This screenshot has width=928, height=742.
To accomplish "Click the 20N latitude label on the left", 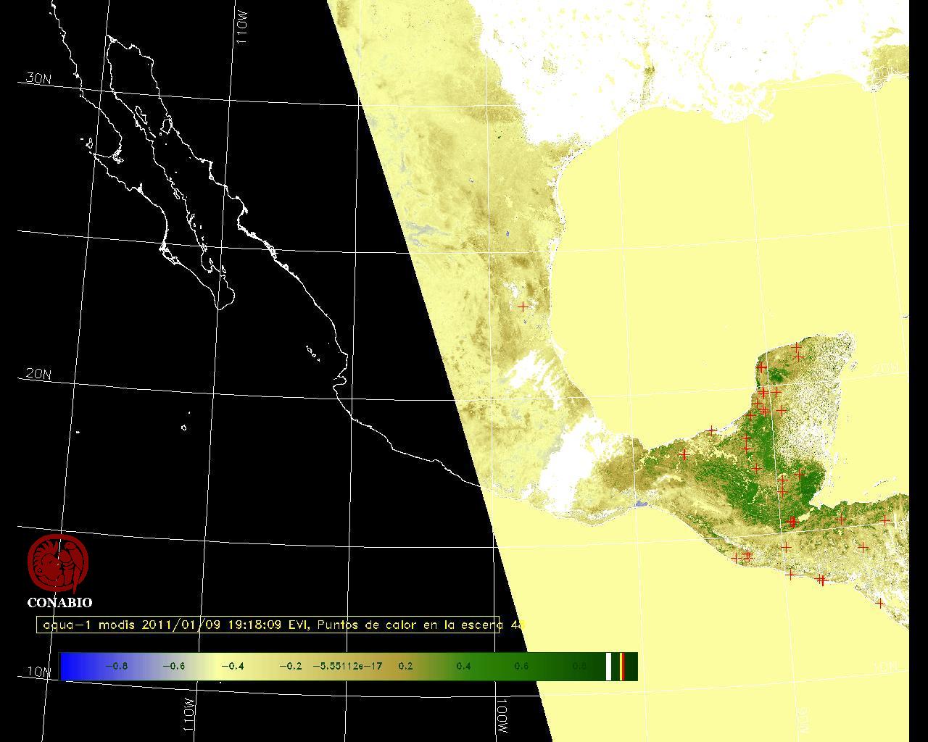I will tap(38, 374).
